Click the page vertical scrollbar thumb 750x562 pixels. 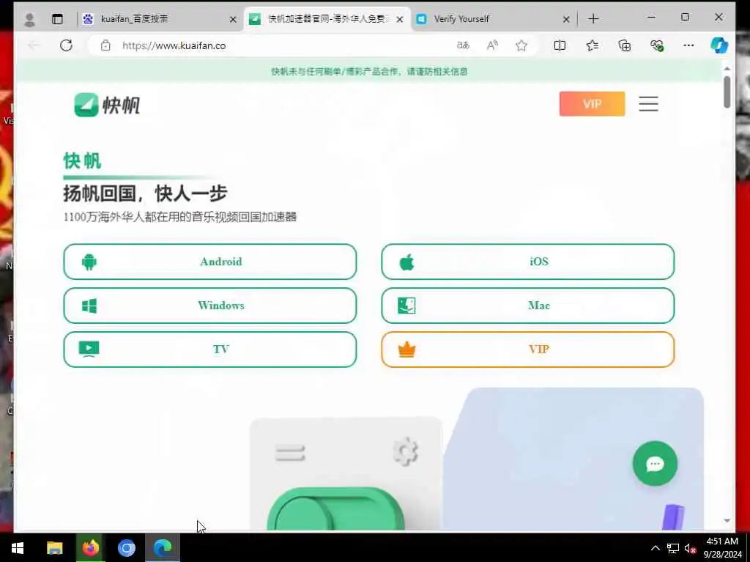tap(727, 92)
